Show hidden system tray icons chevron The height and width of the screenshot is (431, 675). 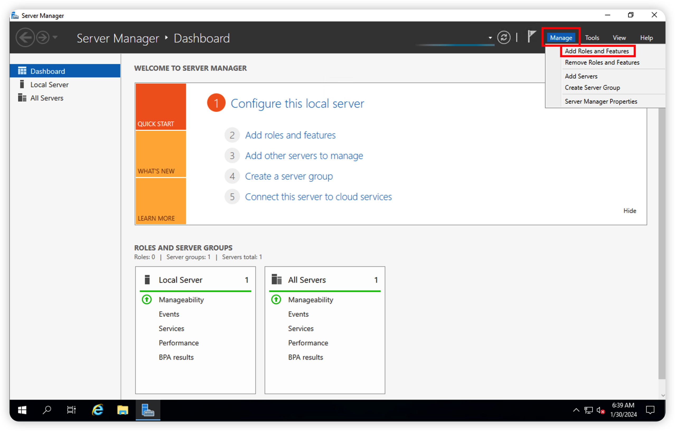(x=576, y=410)
